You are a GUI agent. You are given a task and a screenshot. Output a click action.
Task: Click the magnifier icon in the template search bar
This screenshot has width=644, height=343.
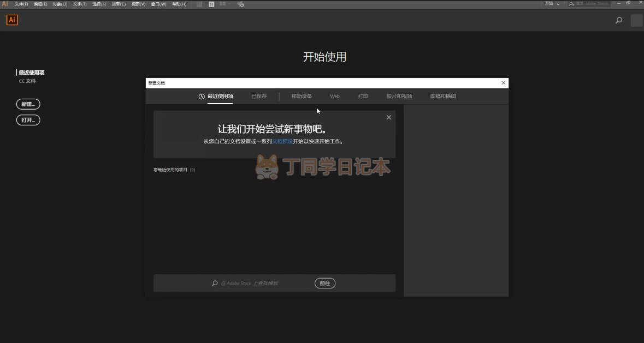(x=215, y=284)
